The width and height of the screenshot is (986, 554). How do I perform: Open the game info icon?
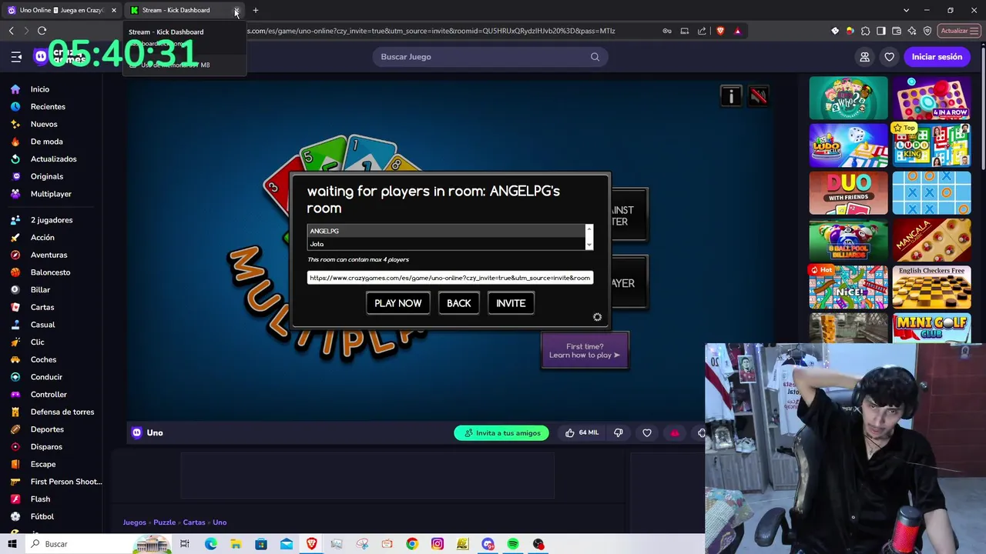pyautogui.click(x=731, y=95)
